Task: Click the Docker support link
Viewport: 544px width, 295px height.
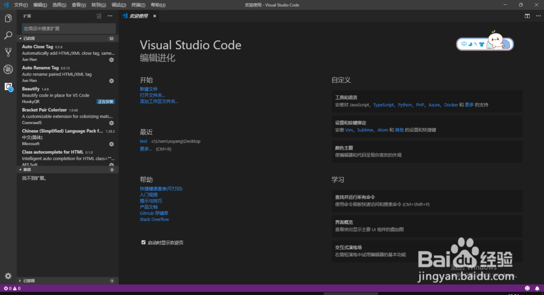Action: coord(450,105)
